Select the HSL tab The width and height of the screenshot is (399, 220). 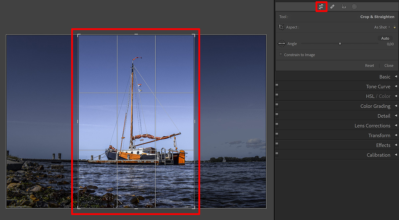370,96
